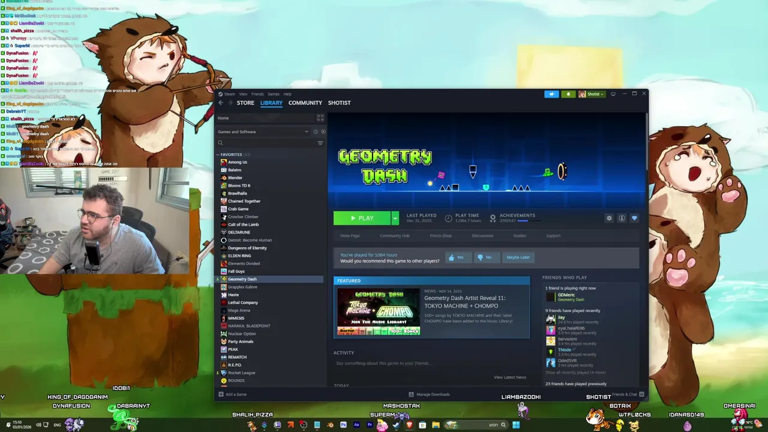
Task: Click the activity comment input field
Action: pos(432,363)
